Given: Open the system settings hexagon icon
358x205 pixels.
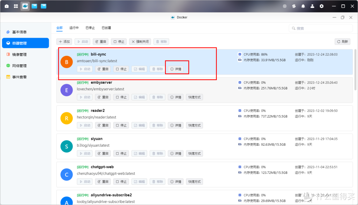Looking at the screenshot, I should click(x=322, y=6).
